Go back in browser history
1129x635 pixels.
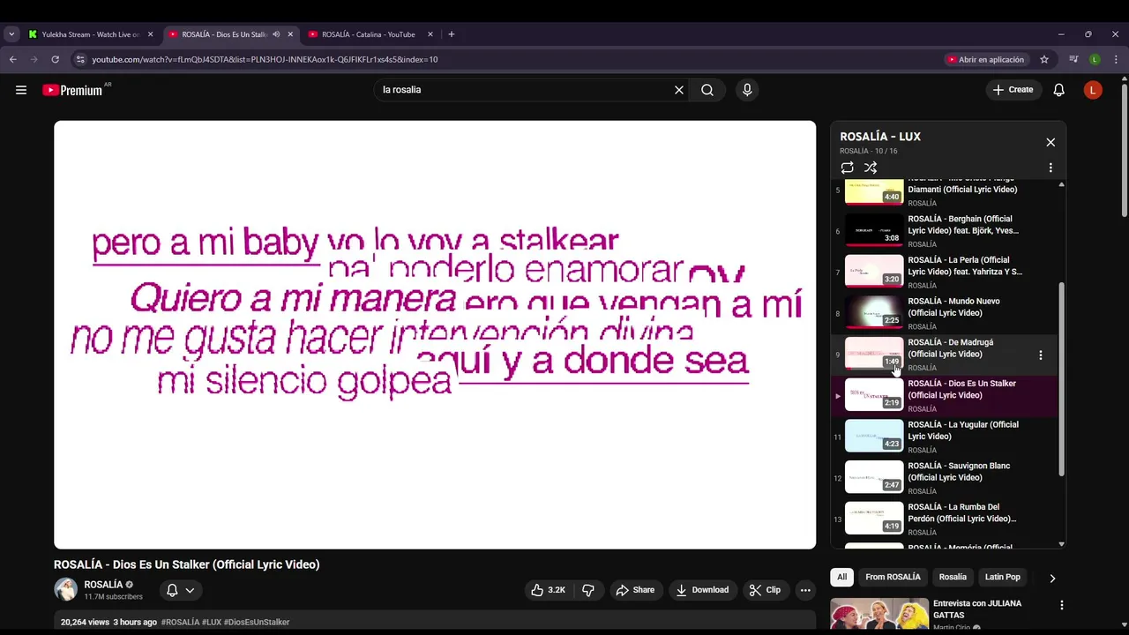(12, 60)
